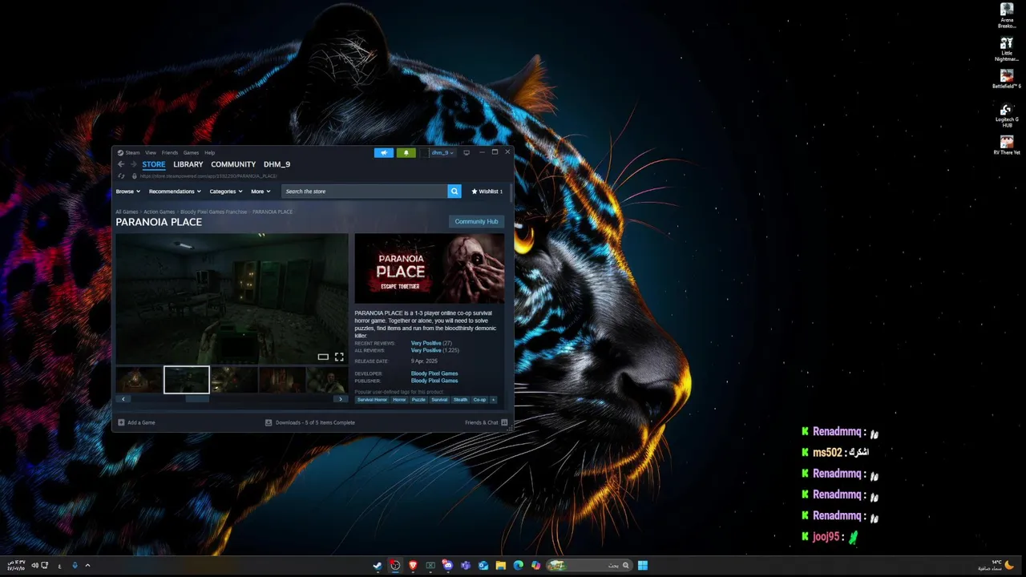Click the PARANOIA PLACE header image
Screen dimensions: 1026x577
(x=430, y=268)
